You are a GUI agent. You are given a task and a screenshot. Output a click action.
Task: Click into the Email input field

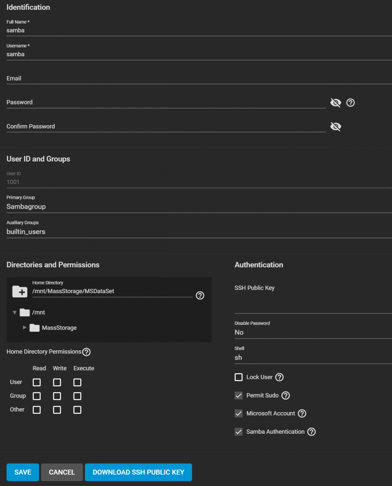click(199, 79)
